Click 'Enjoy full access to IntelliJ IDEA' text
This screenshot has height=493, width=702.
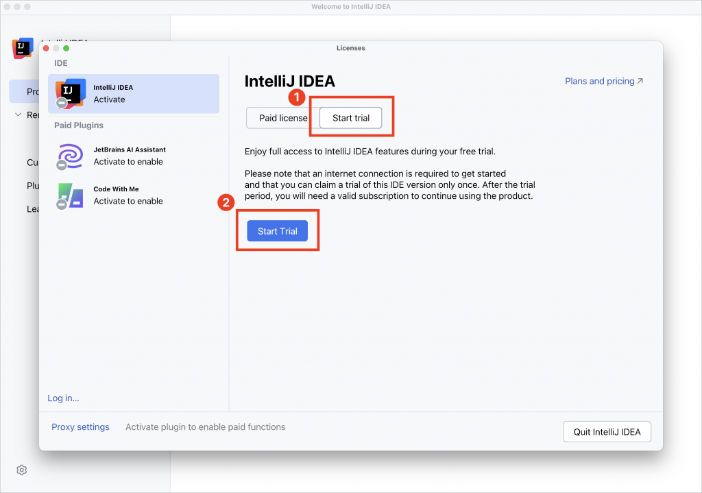point(370,152)
